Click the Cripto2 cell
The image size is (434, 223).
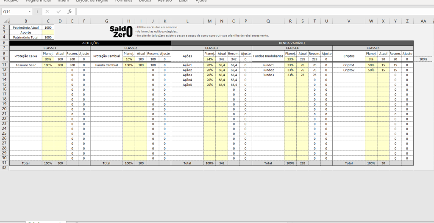tap(349, 70)
